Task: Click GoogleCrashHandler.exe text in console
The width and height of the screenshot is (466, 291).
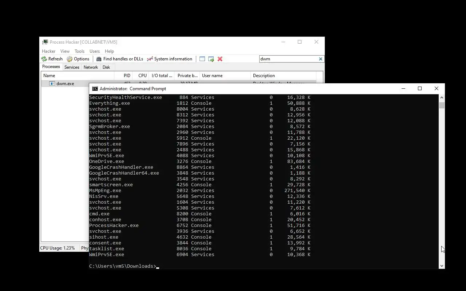Action: (x=121, y=167)
